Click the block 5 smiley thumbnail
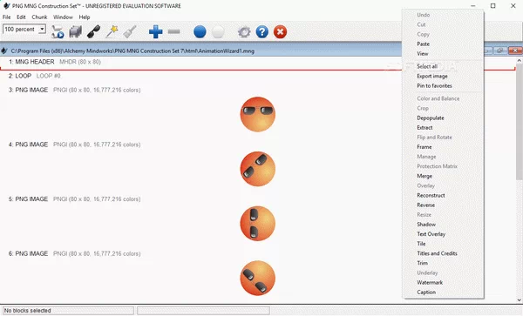This screenshot has width=523, height=316. 257,224
